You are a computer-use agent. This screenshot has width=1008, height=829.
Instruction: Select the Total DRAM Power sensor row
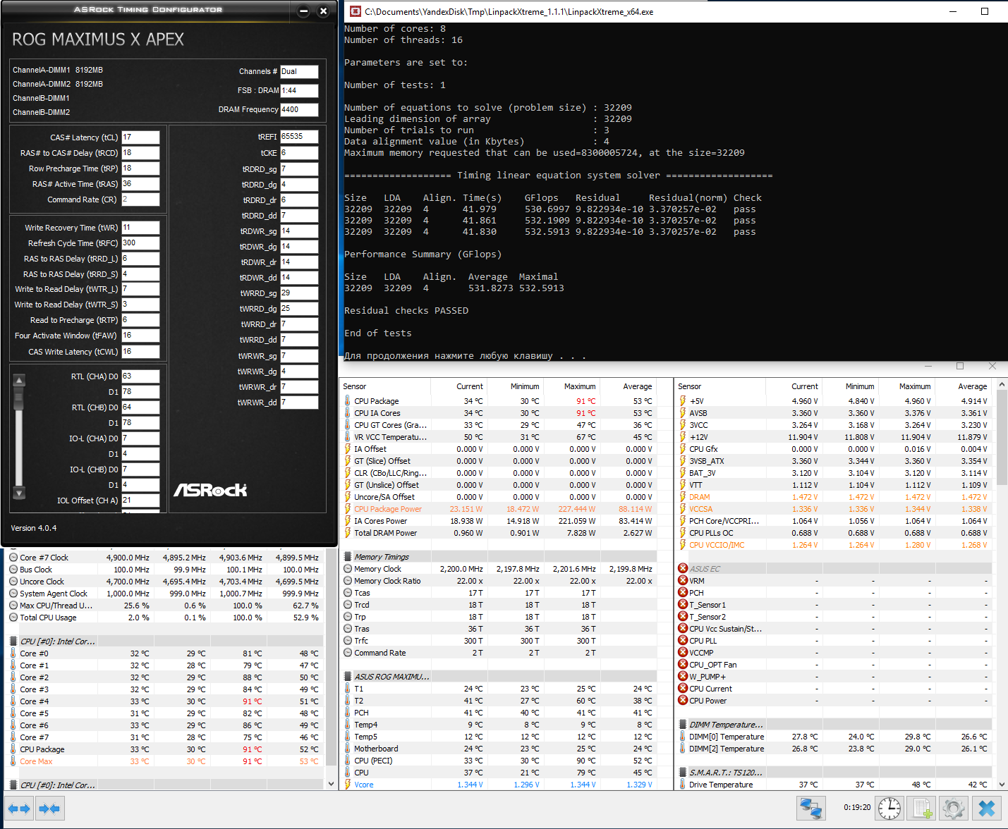[x=499, y=533]
